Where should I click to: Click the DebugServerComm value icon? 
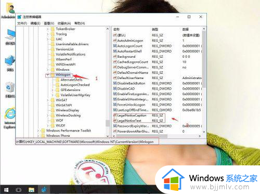pos(115,67)
